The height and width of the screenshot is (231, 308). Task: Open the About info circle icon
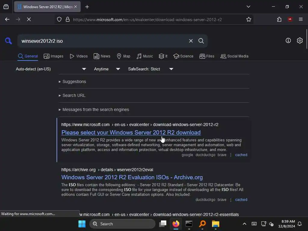tap(288, 41)
